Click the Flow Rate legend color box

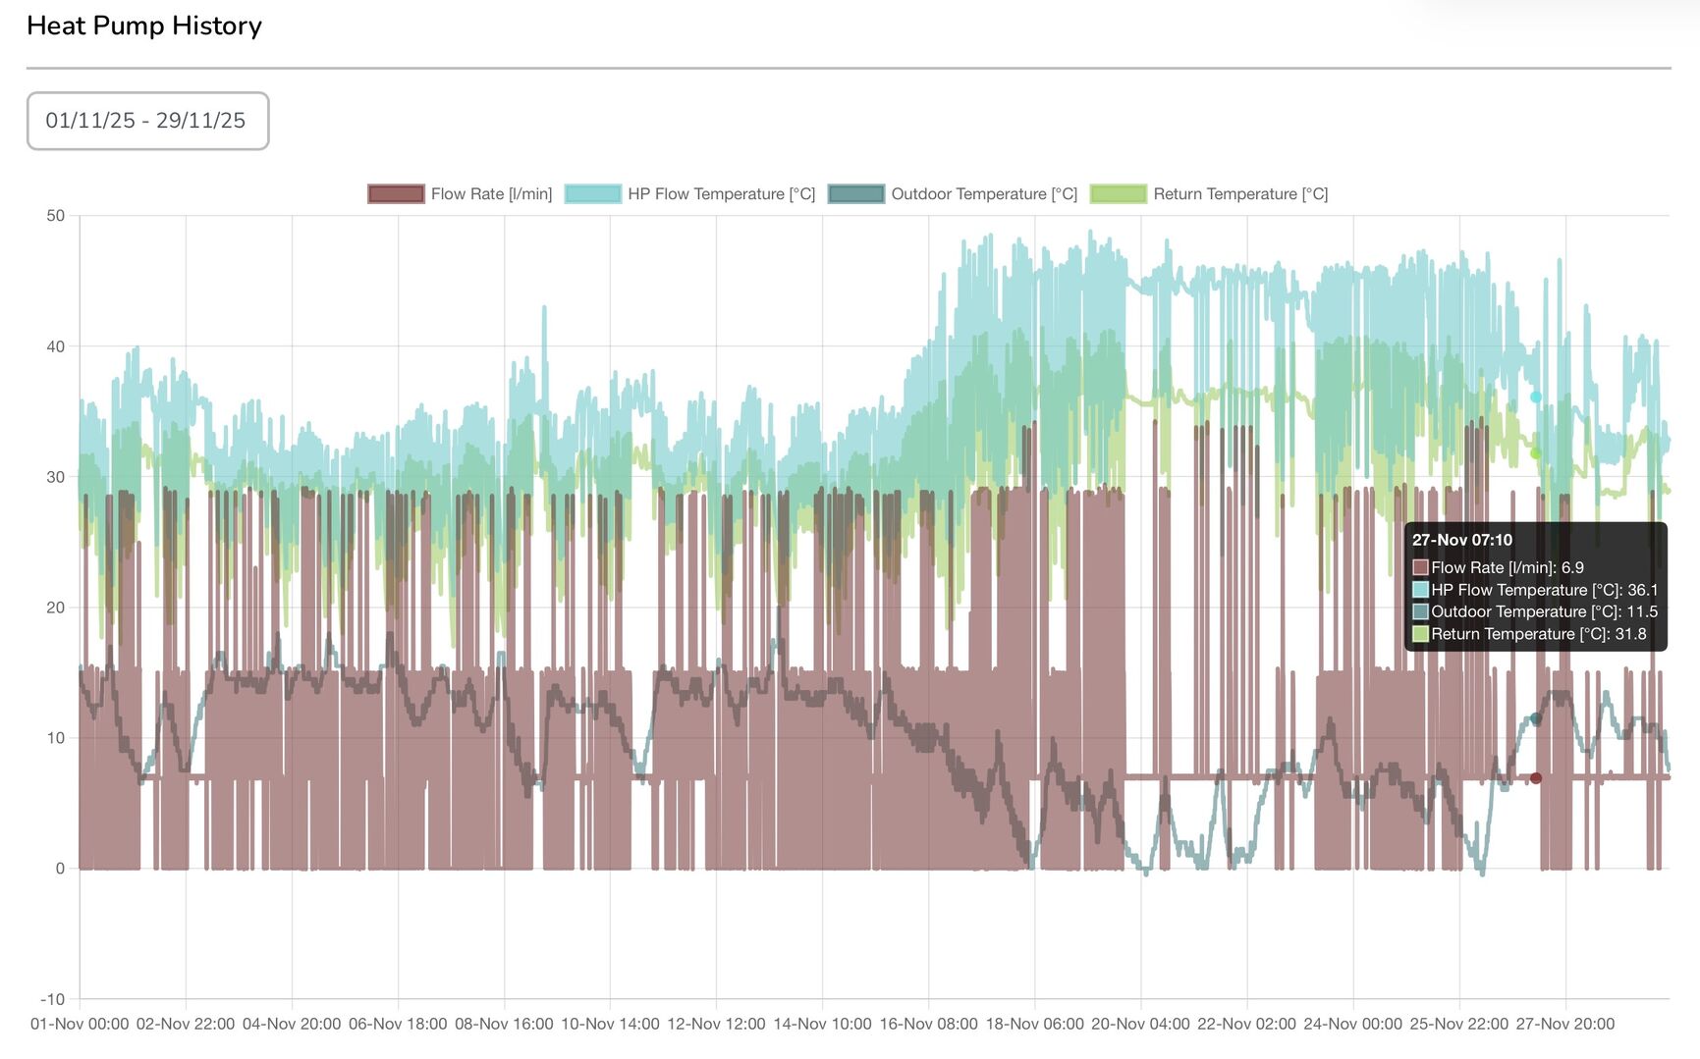pyautogui.click(x=396, y=194)
